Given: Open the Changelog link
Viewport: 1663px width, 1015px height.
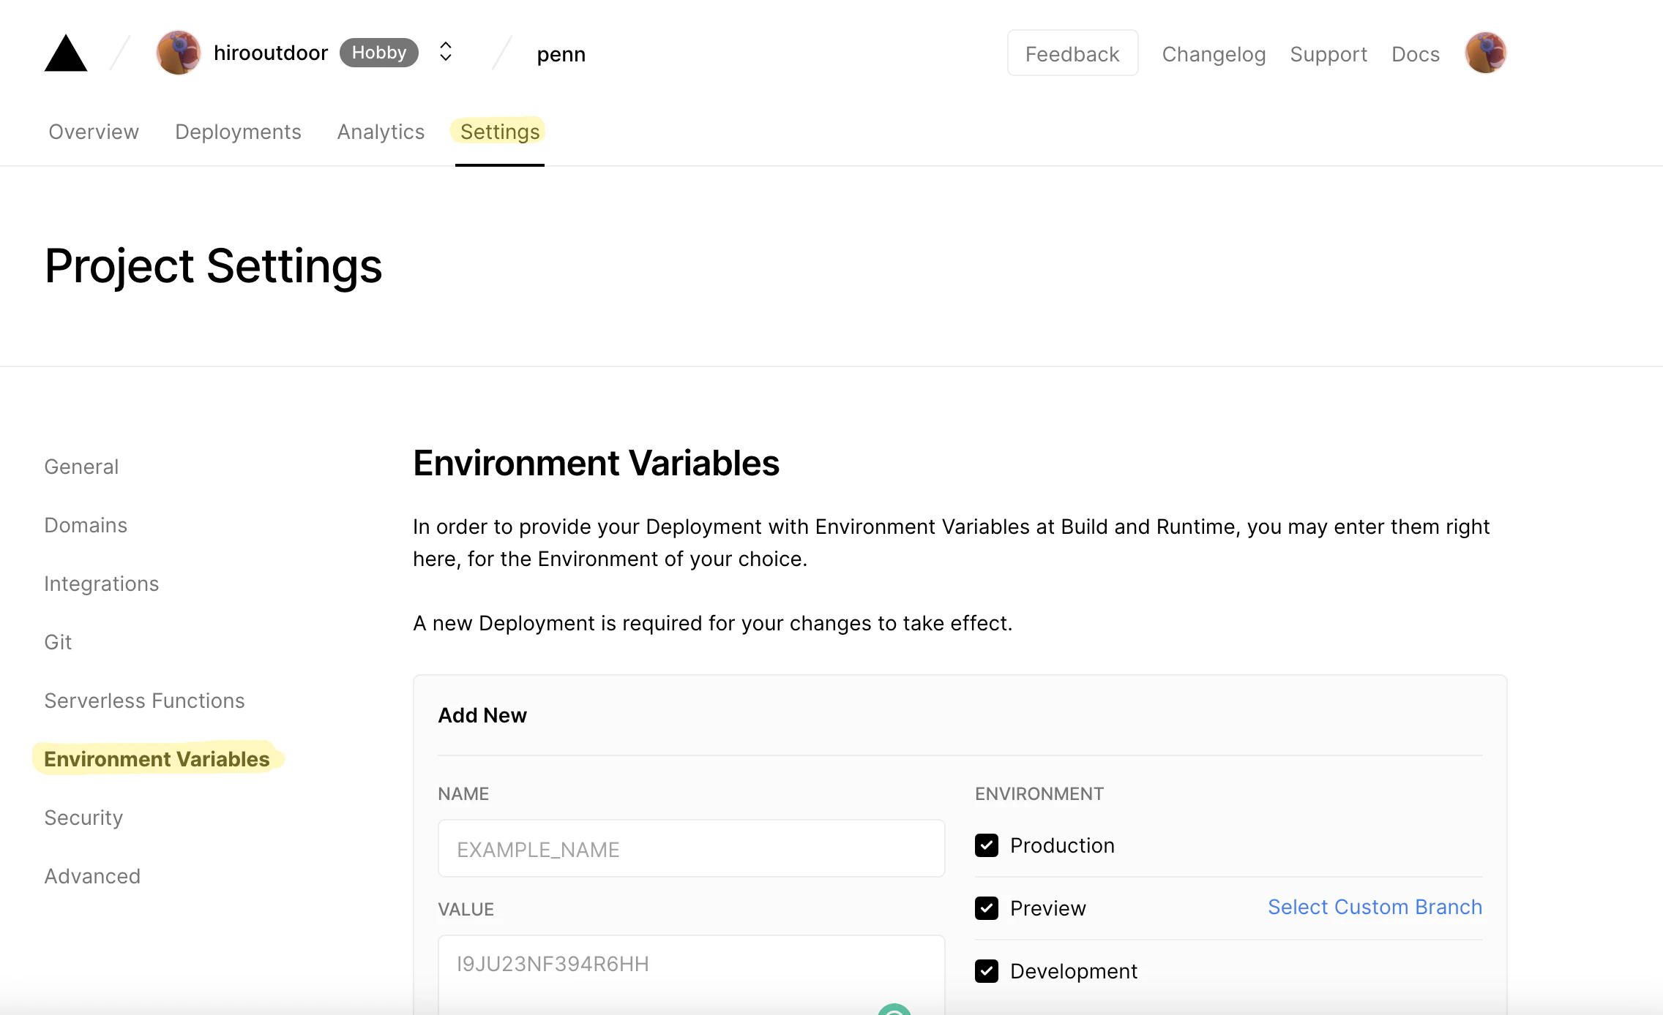Looking at the screenshot, I should point(1214,54).
